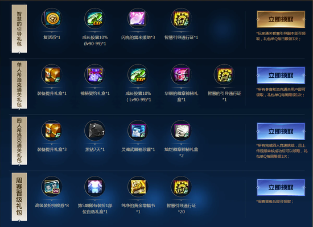Select the 周赛晋级礼包 vertical label
The height and width of the screenshot is (227, 313).
coord(19,197)
